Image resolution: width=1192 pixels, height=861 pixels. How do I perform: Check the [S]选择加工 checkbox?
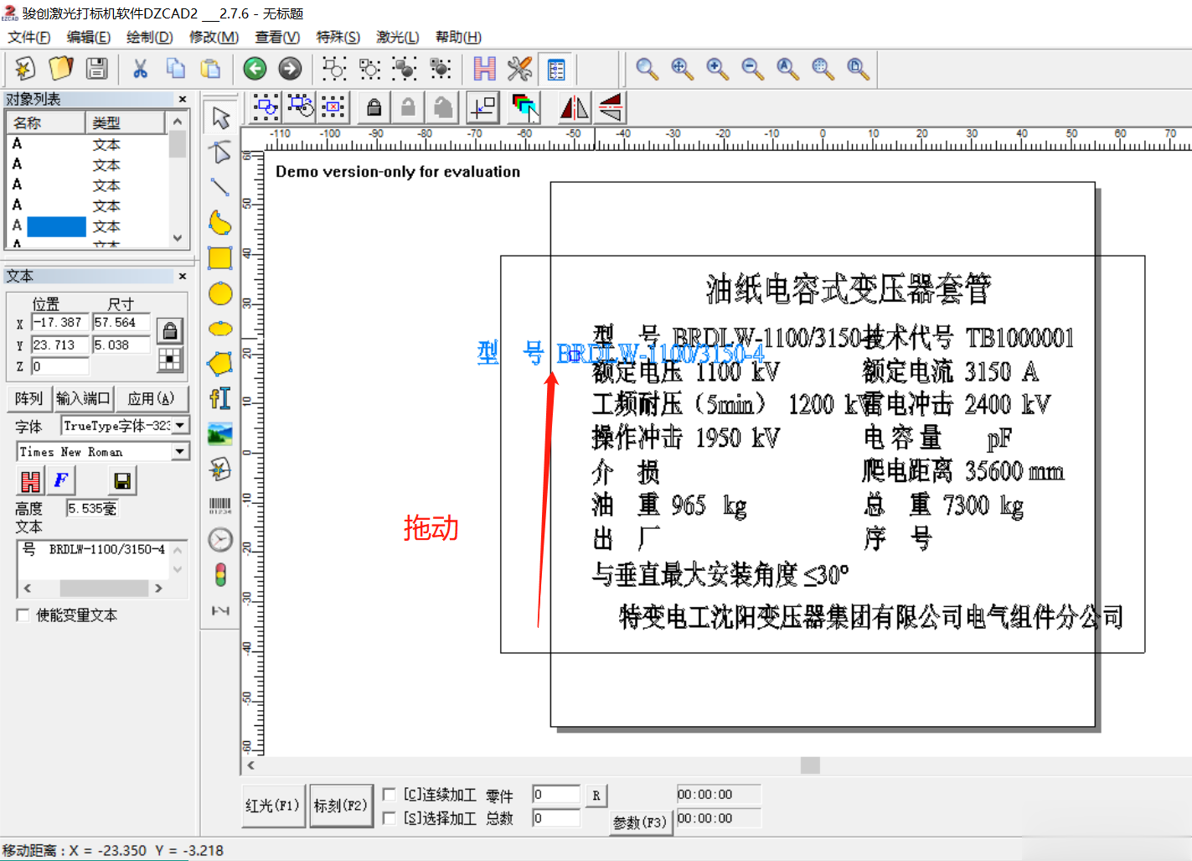click(x=389, y=817)
